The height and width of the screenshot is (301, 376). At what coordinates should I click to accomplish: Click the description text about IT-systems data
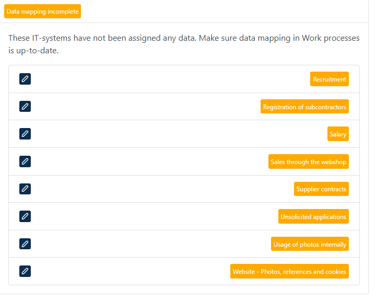[184, 44]
